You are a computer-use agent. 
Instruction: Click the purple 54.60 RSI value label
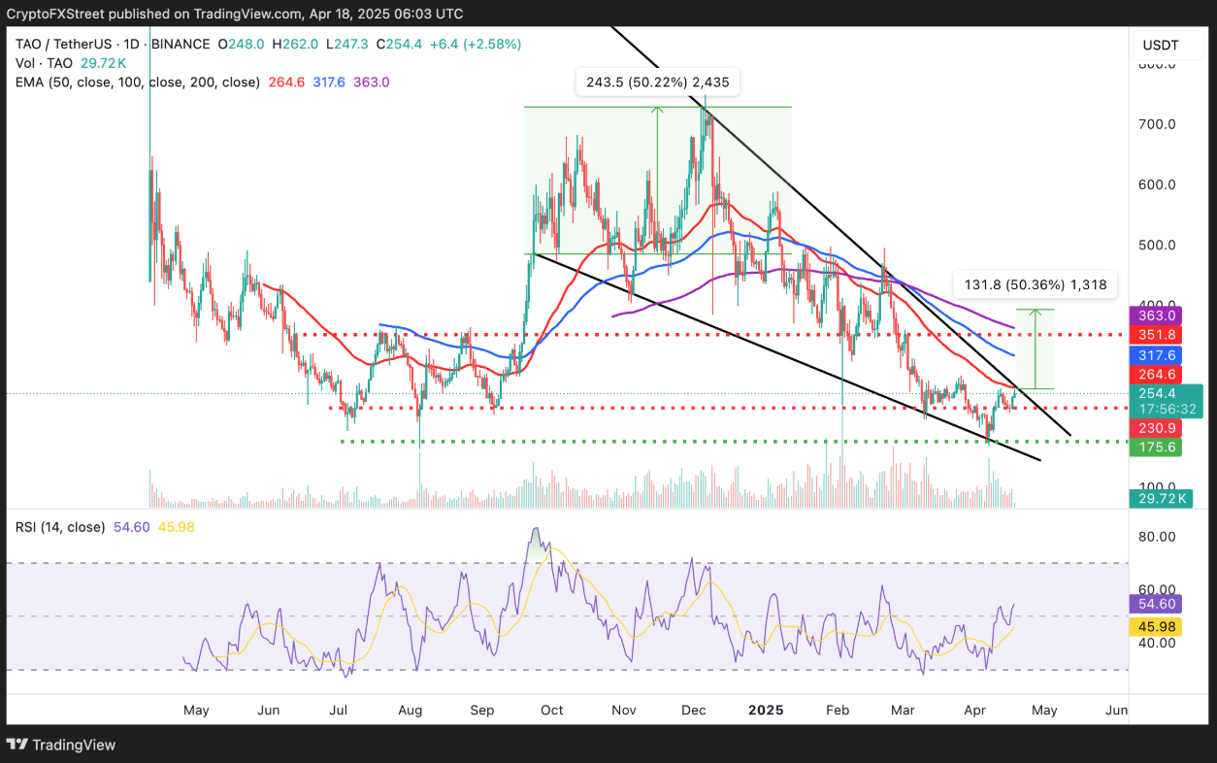click(1159, 604)
